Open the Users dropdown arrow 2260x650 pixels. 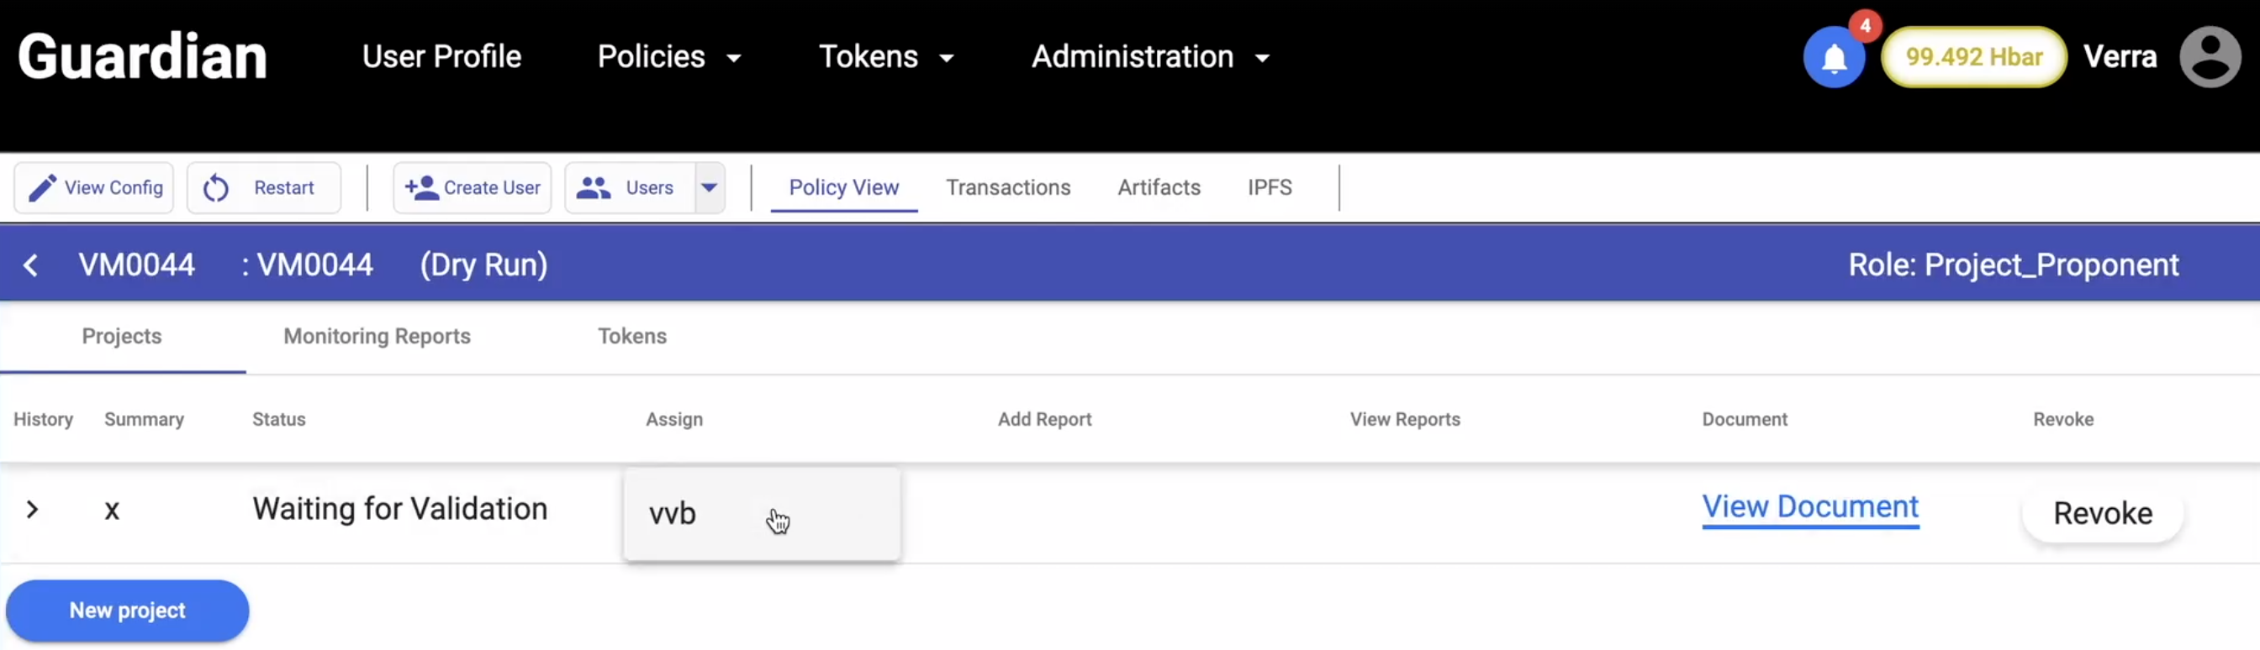[709, 187]
